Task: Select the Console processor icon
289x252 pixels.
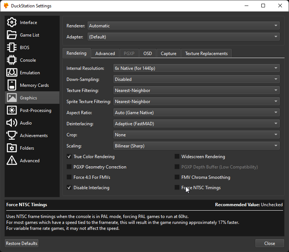Action: [x=12, y=60]
